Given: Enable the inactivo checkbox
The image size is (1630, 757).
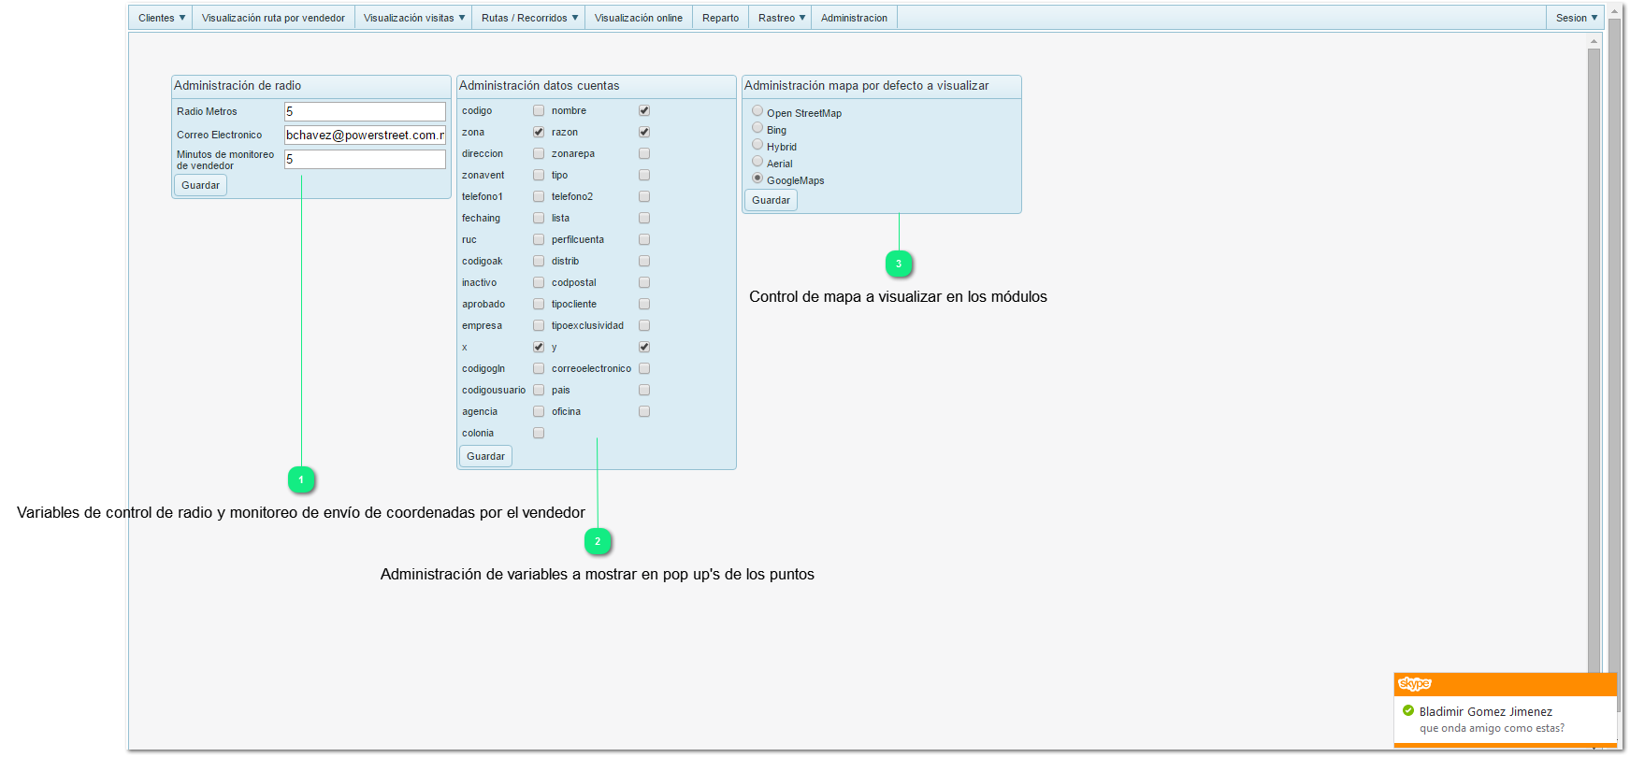Looking at the screenshot, I should click(x=539, y=282).
